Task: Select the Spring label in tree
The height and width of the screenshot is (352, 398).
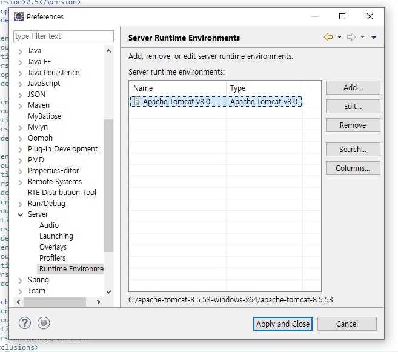Action: tap(38, 280)
